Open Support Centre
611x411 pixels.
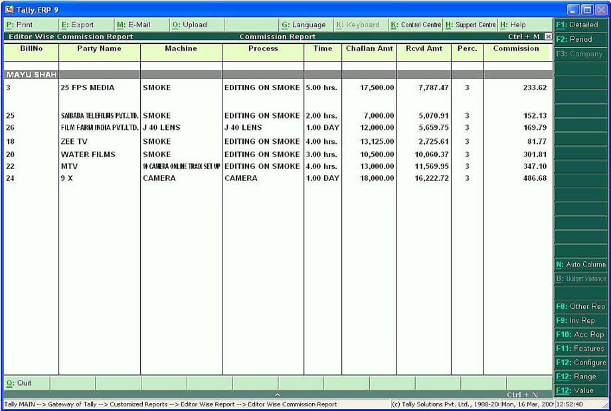(x=470, y=25)
